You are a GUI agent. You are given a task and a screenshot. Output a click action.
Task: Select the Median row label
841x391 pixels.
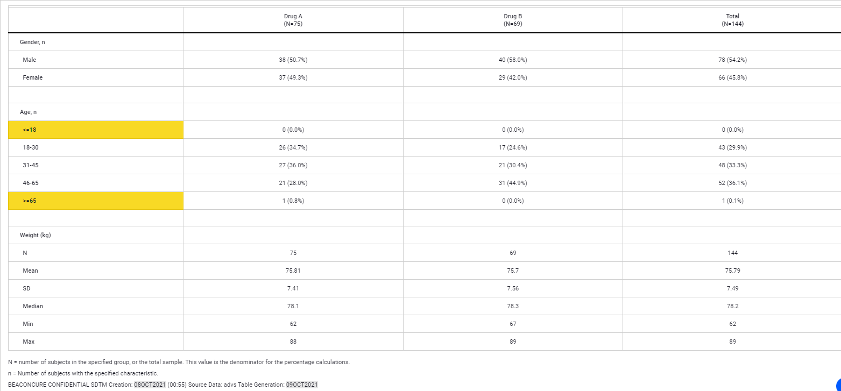(33, 306)
